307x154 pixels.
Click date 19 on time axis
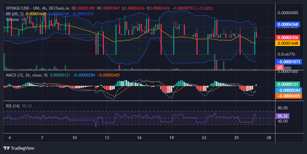(172, 137)
